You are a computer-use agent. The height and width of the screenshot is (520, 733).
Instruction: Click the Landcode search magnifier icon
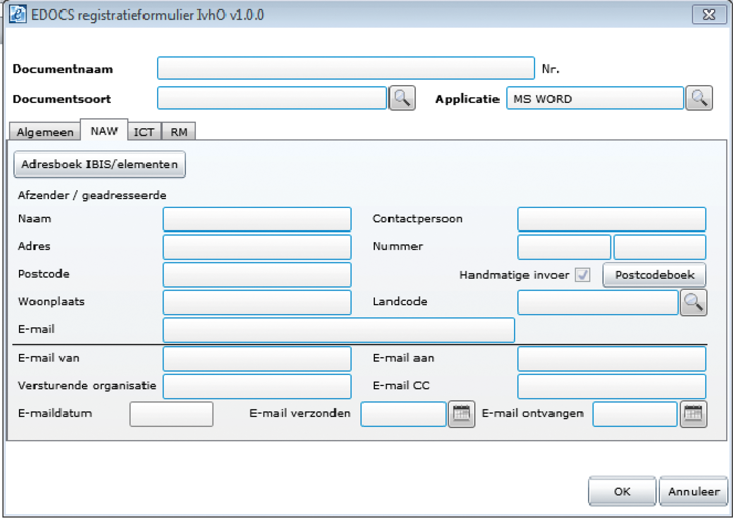pyautogui.click(x=693, y=303)
